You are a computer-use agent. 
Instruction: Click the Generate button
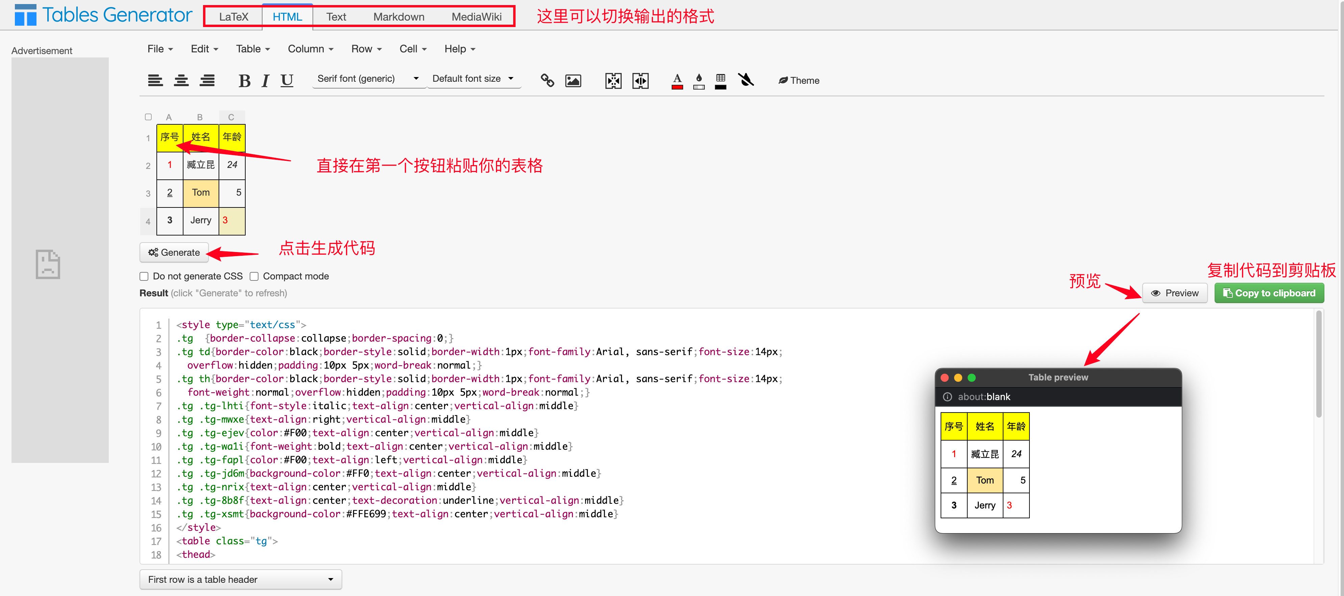[x=174, y=253]
